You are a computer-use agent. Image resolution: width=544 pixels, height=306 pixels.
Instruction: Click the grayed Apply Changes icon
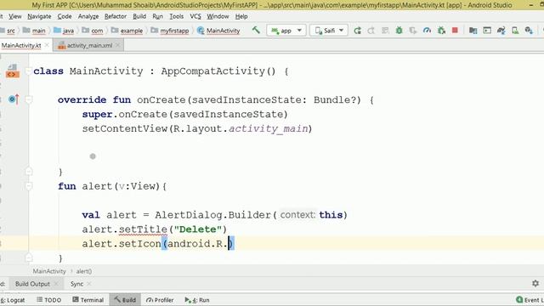tap(371, 31)
